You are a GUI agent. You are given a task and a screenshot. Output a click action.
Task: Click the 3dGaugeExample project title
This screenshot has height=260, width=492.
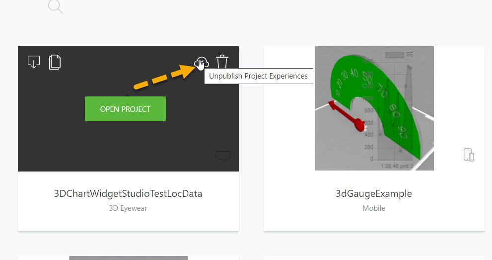[x=374, y=194]
